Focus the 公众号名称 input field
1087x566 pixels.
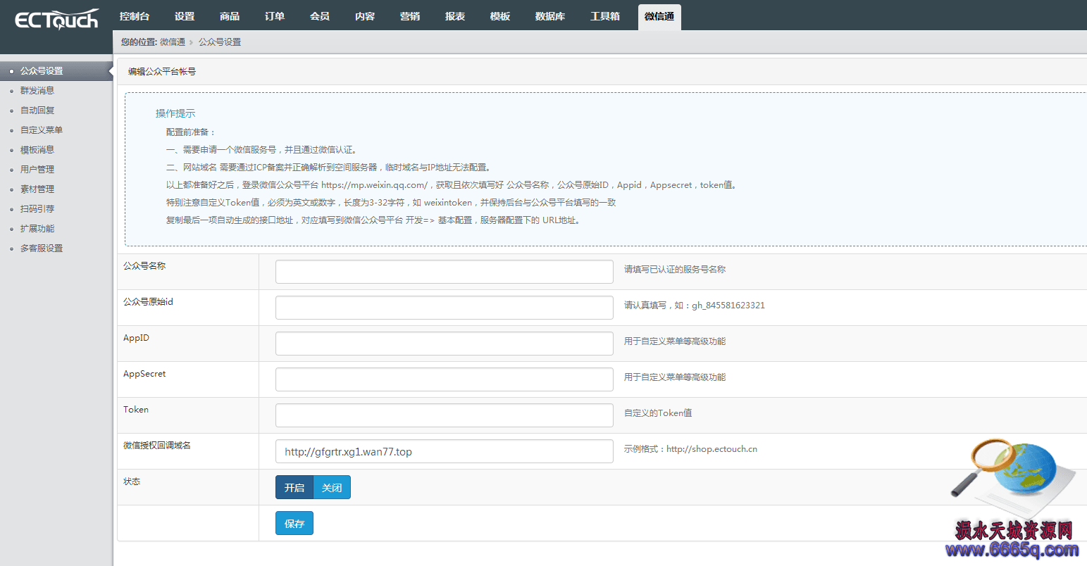pos(445,272)
